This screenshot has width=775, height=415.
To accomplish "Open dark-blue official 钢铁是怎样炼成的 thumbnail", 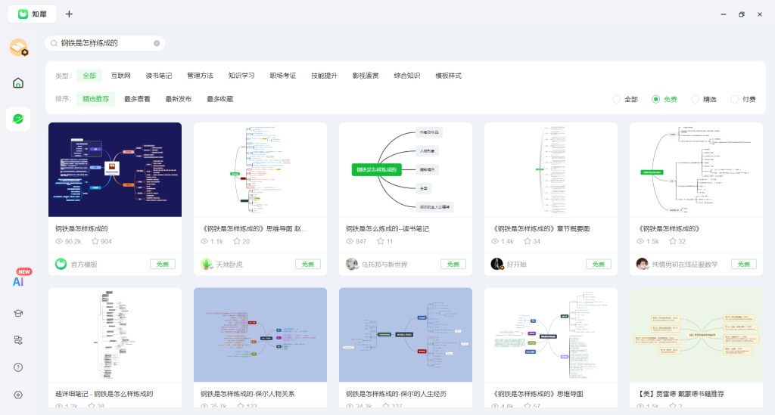I will tap(115, 170).
